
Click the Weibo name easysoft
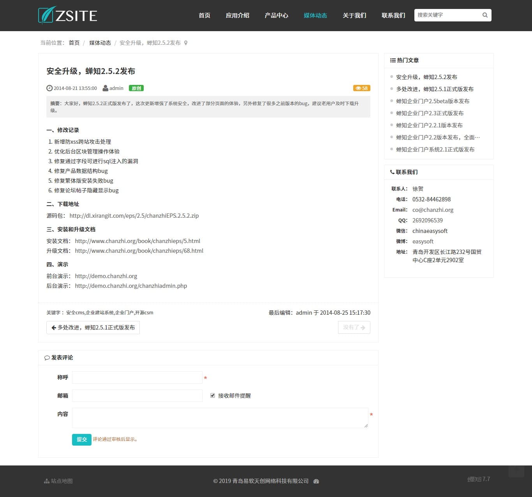click(x=423, y=241)
